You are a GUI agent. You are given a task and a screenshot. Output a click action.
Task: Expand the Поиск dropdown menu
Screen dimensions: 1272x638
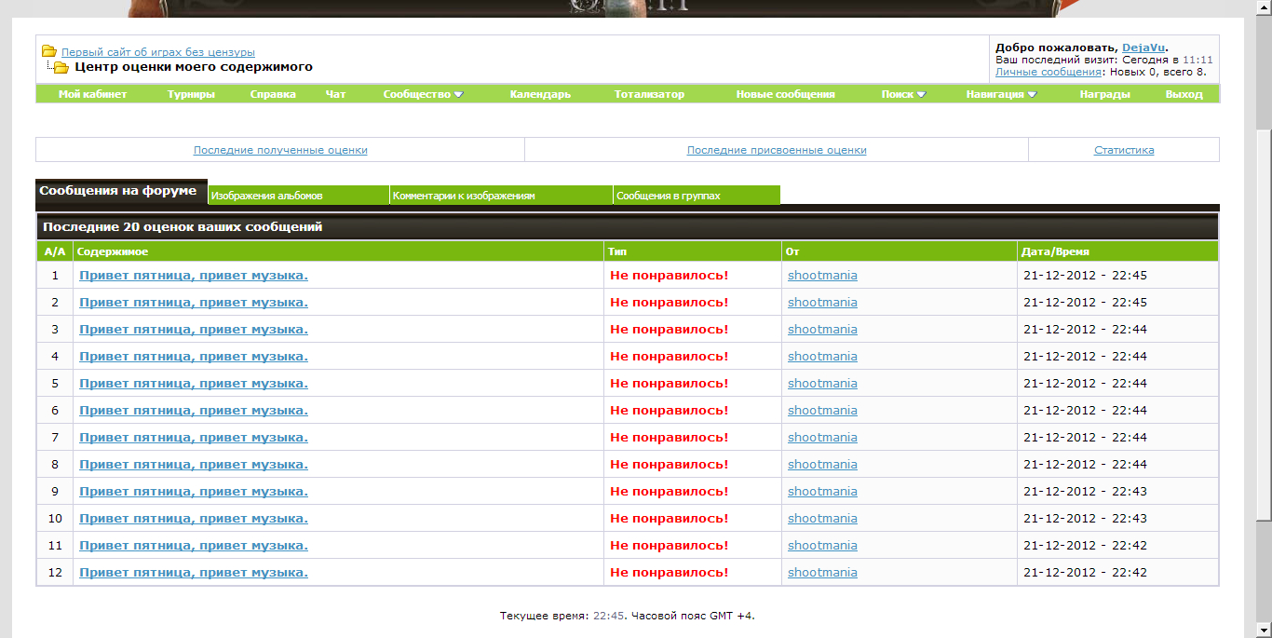pos(903,94)
